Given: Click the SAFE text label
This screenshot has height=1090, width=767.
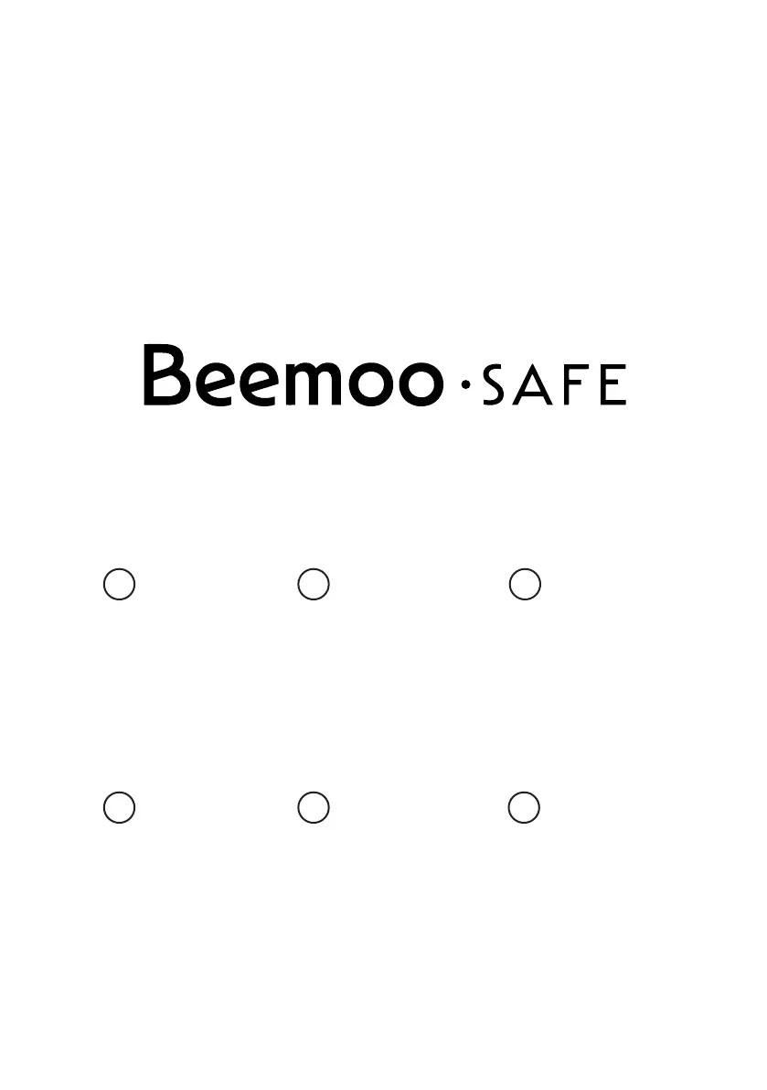Looking at the screenshot, I should click(x=554, y=384).
